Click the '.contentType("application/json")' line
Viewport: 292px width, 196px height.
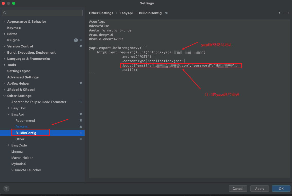[x=153, y=61]
